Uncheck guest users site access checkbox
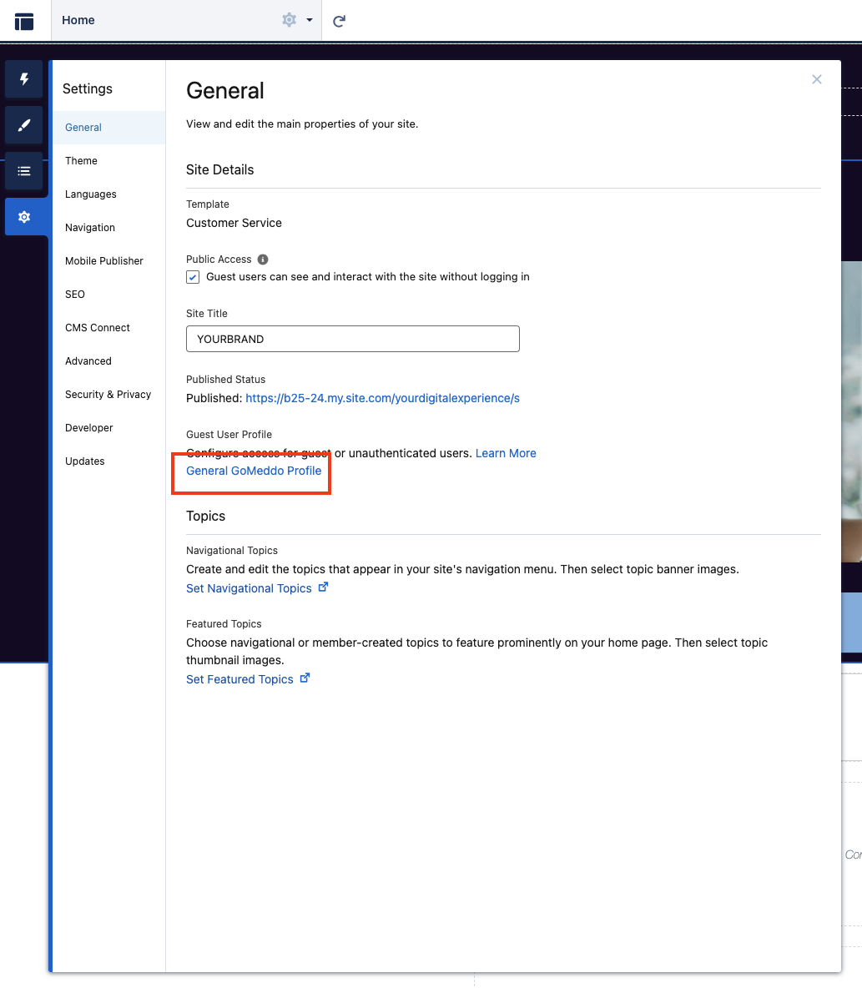 (x=193, y=276)
